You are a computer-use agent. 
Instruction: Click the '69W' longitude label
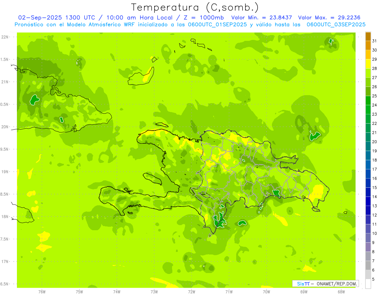tap(304, 292)
